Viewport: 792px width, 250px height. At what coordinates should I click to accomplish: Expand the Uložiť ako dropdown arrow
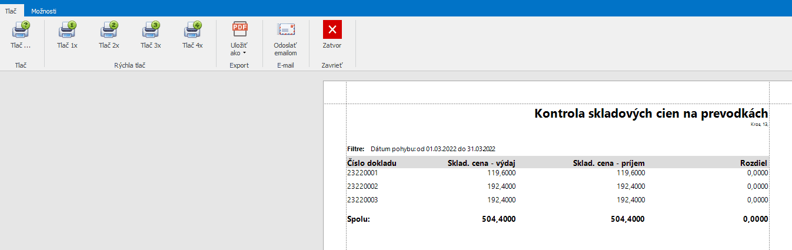click(x=244, y=53)
